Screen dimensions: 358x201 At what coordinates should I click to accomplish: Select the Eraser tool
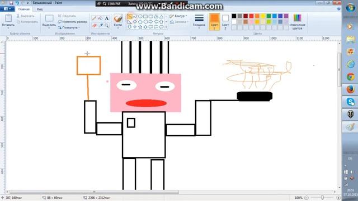(94, 26)
